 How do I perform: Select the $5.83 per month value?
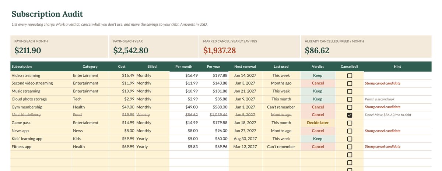pos(184,147)
